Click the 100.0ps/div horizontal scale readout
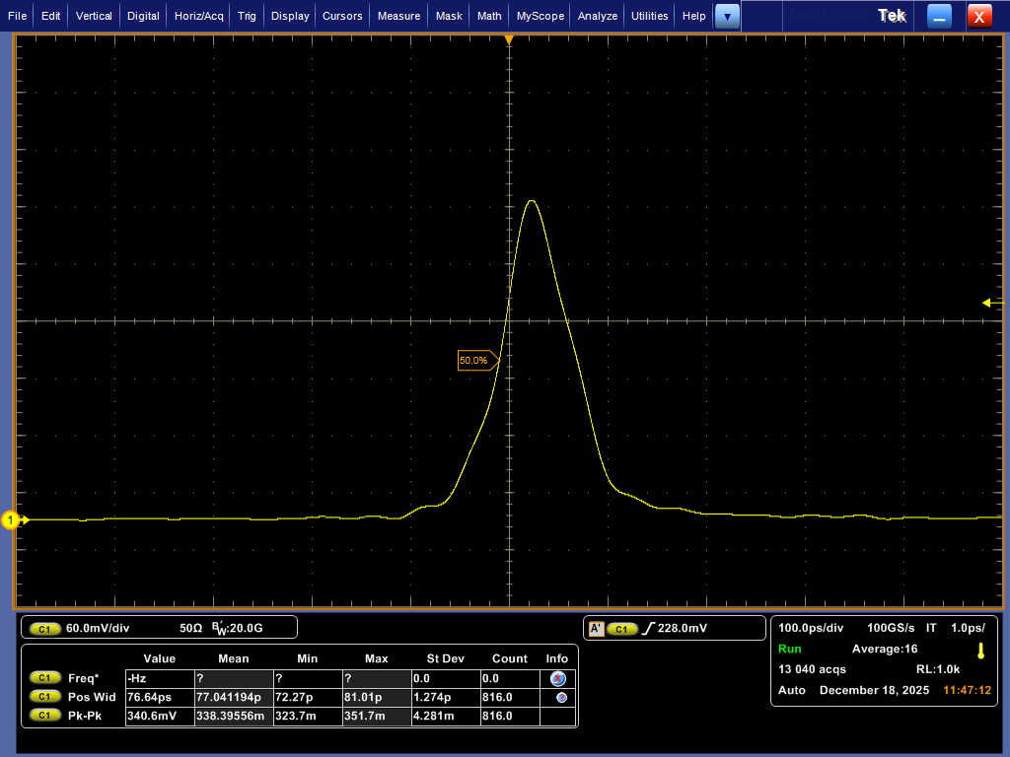The image size is (1010, 757). pos(811,628)
